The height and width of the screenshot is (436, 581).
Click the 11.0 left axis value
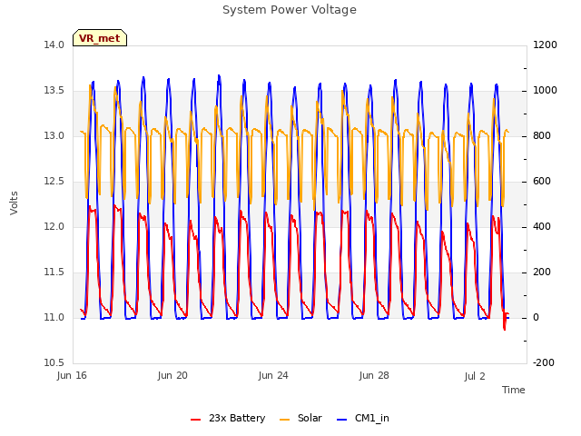coord(54,317)
